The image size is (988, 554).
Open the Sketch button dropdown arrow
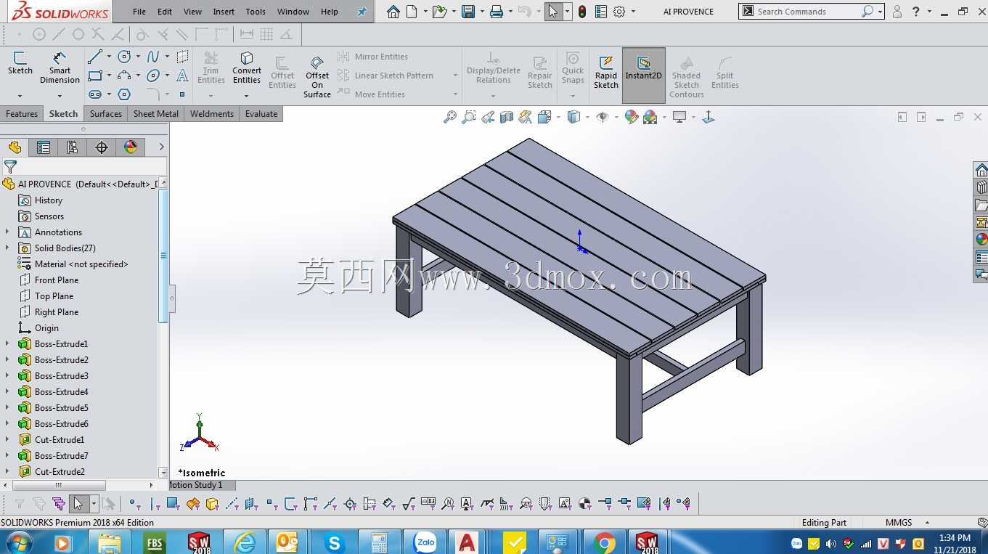tap(20, 96)
